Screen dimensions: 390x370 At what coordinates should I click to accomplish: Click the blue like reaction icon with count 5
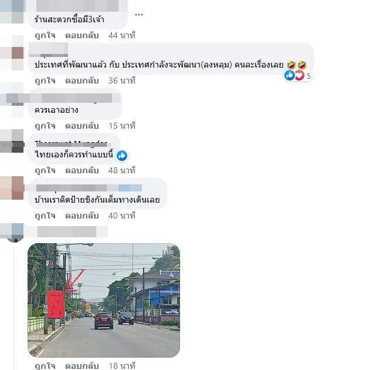(290, 75)
